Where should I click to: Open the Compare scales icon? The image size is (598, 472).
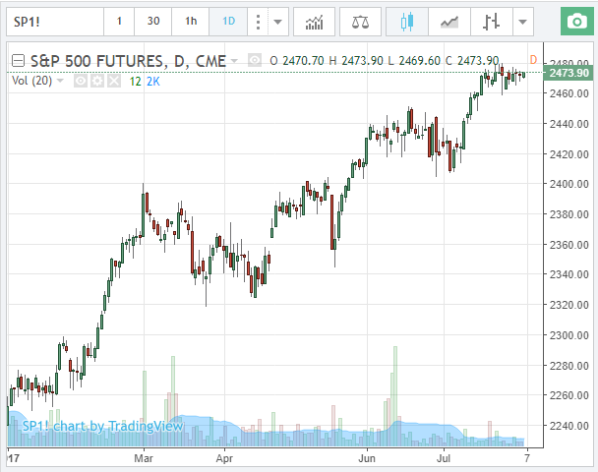(x=360, y=22)
